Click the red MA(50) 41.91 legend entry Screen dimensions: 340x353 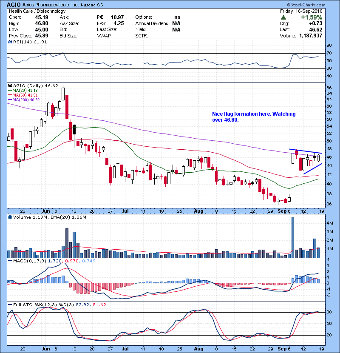click(x=25, y=95)
